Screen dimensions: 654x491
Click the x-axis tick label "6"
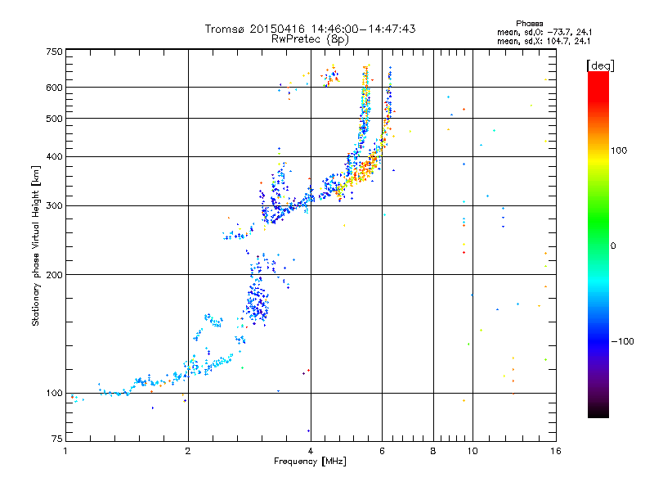coord(382,451)
